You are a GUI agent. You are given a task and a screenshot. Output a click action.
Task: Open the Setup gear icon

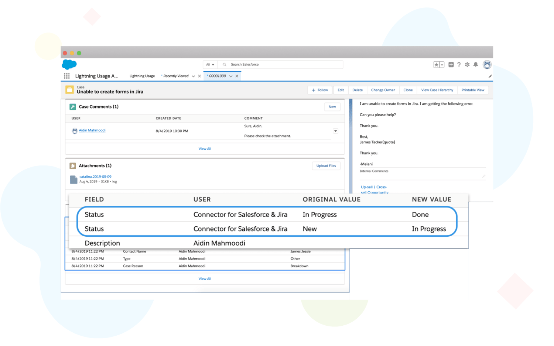[x=467, y=65]
